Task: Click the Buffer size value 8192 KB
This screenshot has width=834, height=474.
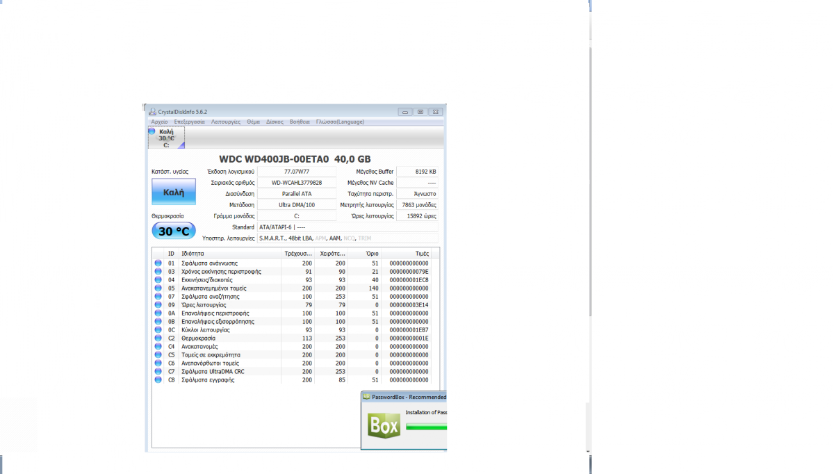Action: coord(418,172)
